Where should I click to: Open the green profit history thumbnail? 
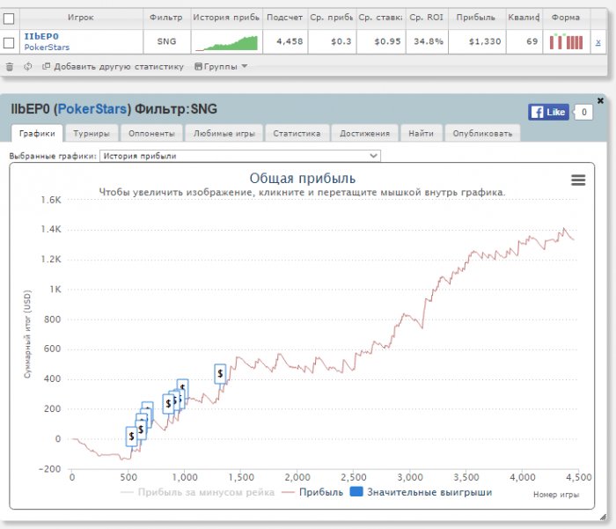[226, 42]
